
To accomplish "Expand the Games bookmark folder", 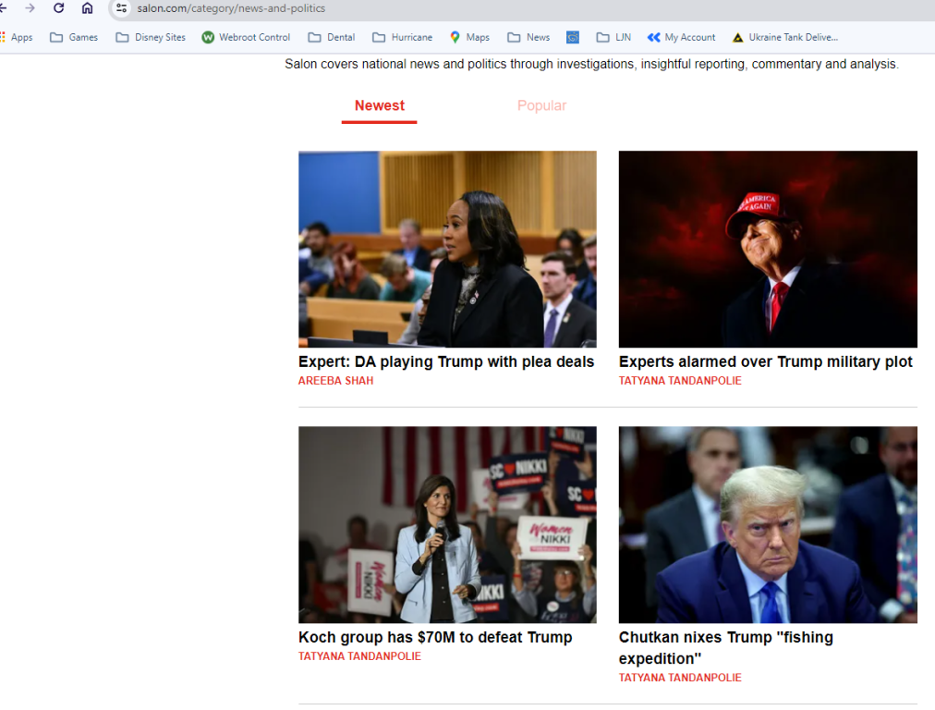I will click(x=74, y=37).
